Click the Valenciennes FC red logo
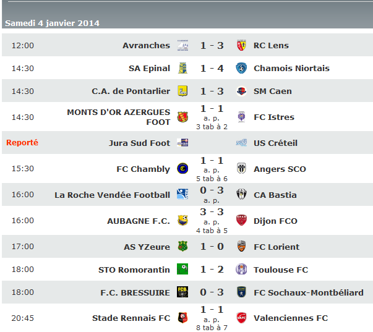 pyautogui.click(x=241, y=318)
